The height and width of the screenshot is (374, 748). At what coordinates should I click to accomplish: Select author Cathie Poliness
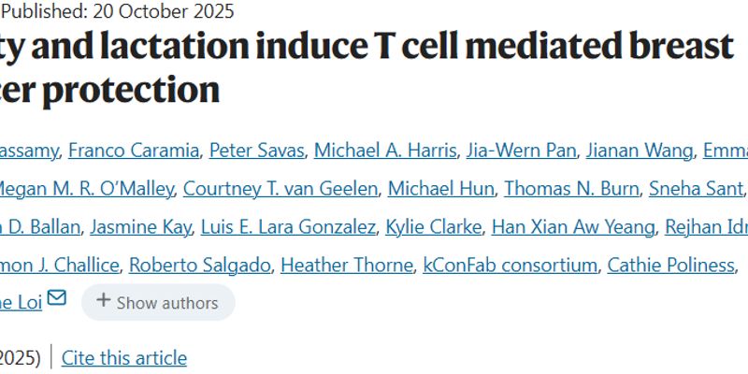pos(670,266)
